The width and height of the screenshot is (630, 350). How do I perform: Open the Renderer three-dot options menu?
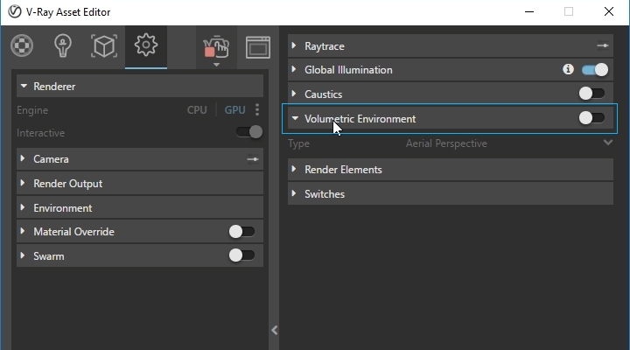click(257, 110)
